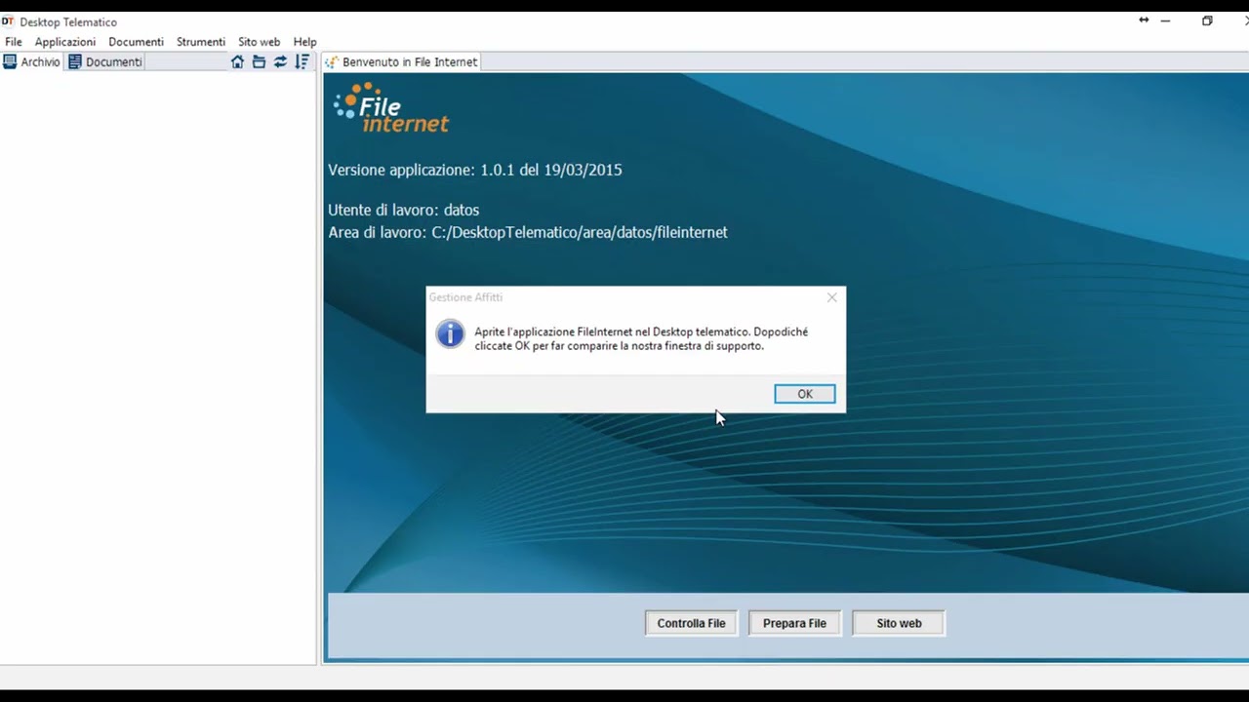This screenshot has width=1249, height=702.
Task: Open the Sito web menu
Action: tap(259, 42)
